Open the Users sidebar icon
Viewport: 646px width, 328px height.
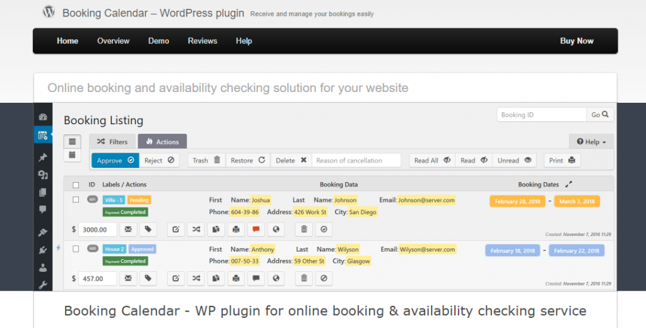43,268
